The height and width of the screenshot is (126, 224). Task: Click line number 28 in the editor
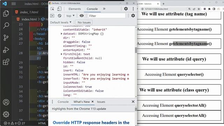pos(21,53)
